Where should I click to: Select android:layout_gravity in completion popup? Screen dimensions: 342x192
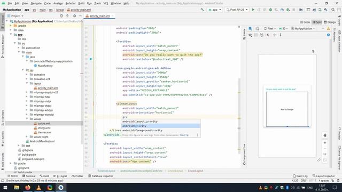pos(161,122)
